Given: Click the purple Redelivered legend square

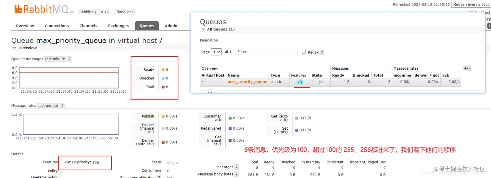Looking at the screenshot, I should tap(230, 128).
